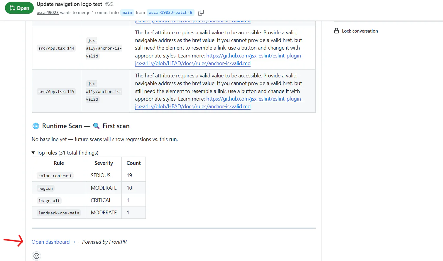The image size is (443, 261).
Task: Click the Powered by FrontPR text
Action: [104, 242]
